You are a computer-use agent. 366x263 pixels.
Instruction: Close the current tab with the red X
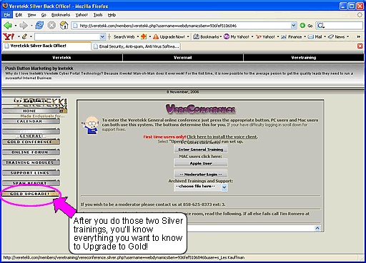click(360, 46)
